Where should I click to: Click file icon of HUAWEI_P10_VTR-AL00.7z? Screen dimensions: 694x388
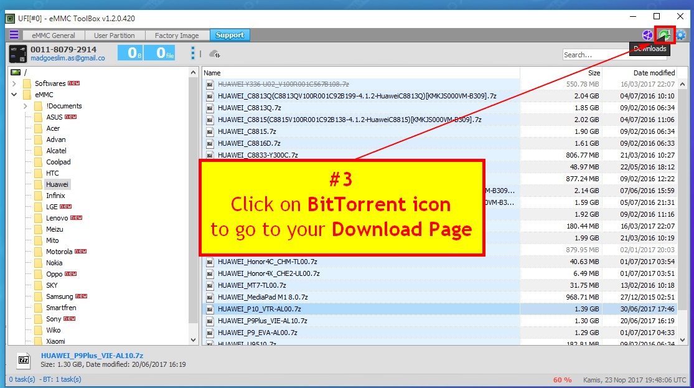[210, 309]
